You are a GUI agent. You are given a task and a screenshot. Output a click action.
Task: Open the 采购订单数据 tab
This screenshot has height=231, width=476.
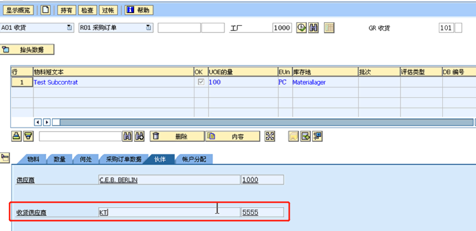124,159
